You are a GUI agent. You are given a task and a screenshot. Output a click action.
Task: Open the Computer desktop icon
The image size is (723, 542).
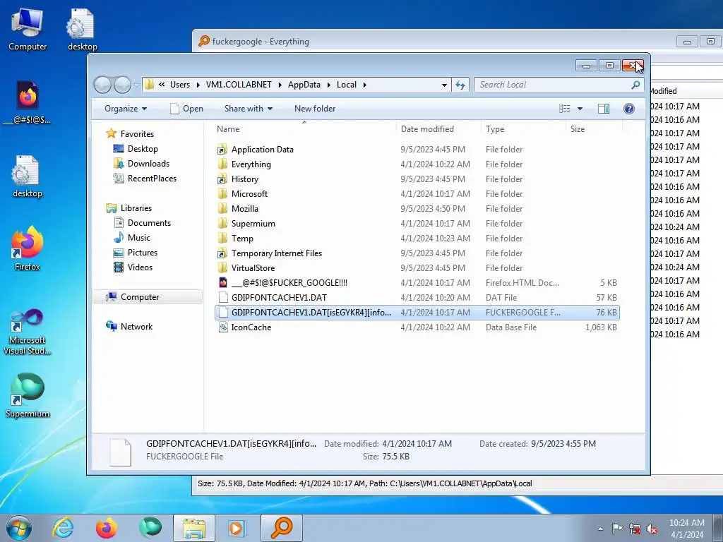28,30
